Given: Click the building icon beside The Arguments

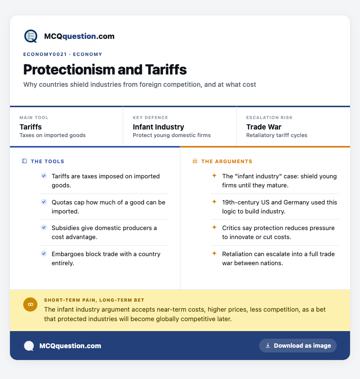Looking at the screenshot, I should 195,161.
